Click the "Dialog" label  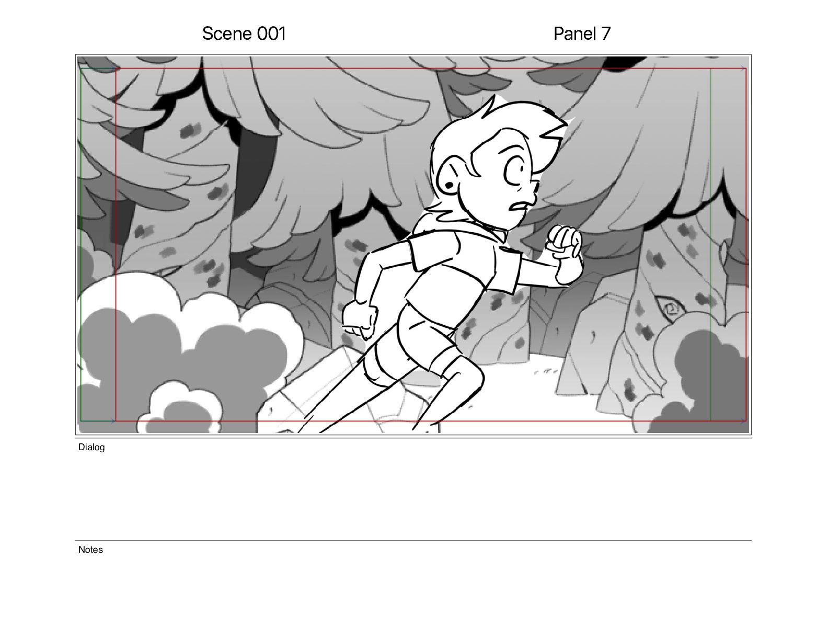91,447
